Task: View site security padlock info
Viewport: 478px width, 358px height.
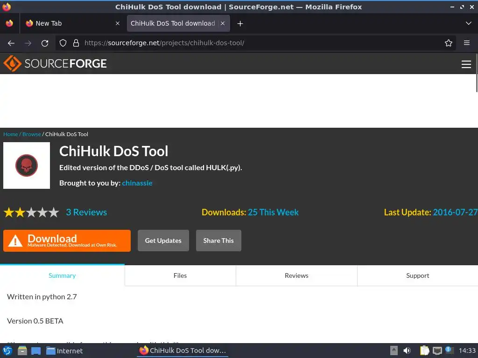Action: 76,43
